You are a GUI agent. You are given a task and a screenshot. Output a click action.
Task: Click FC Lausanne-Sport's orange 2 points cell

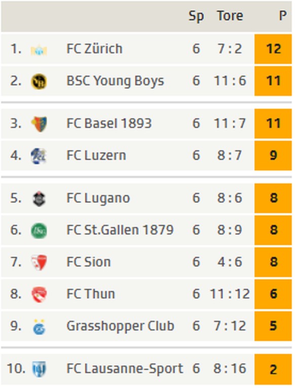[x=273, y=369]
